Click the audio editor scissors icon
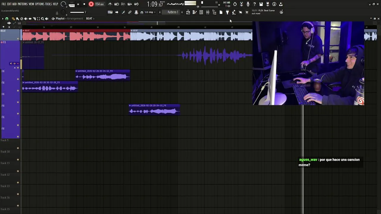The image size is (381, 214). pyautogui.click(x=241, y=4)
